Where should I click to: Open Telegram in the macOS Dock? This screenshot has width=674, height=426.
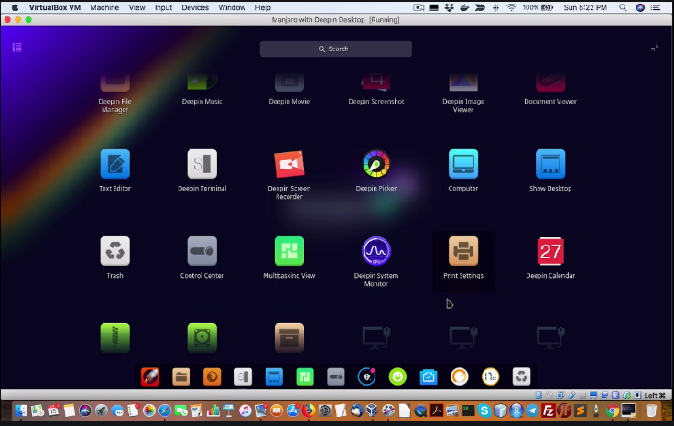click(x=532, y=410)
